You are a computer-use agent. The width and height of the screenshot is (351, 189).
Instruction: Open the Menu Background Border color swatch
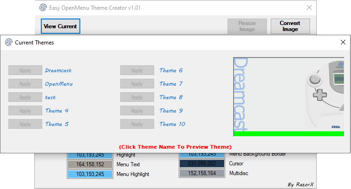202,155
